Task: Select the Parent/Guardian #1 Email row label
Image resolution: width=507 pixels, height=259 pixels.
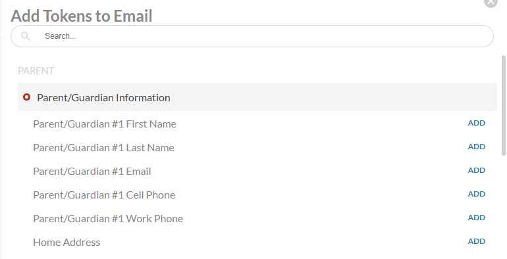Action: [92, 171]
